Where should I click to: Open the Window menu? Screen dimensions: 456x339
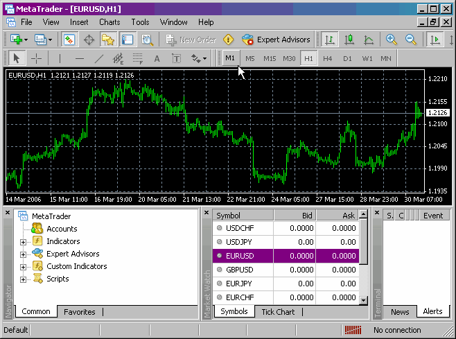click(174, 22)
